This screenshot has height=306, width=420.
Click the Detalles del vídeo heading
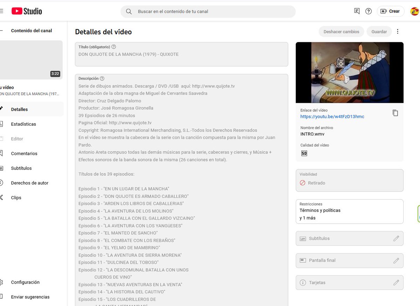[x=103, y=32]
